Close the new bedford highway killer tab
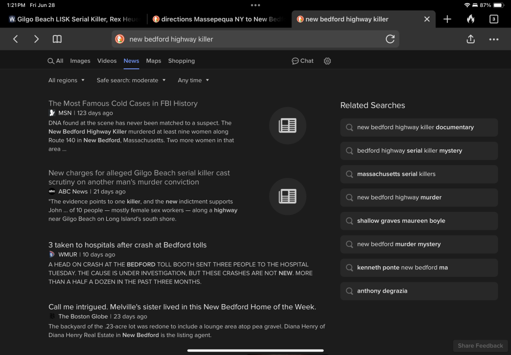The width and height of the screenshot is (511, 355). [x=427, y=19]
